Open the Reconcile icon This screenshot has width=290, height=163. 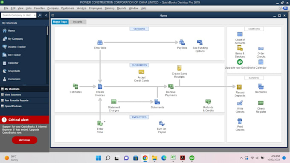pos(261,86)
